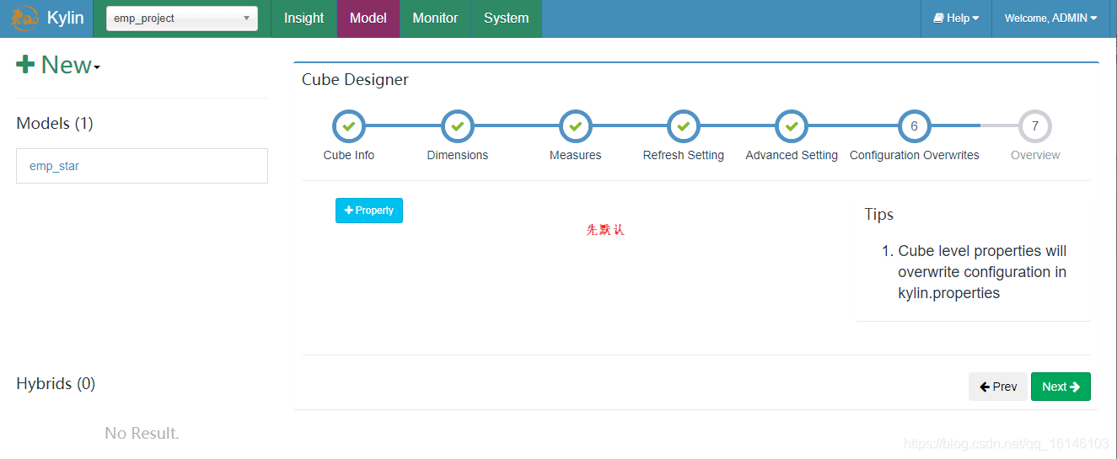Click the Overview step label
This screenshot has height=459, width=1117.
point(1035,155)
